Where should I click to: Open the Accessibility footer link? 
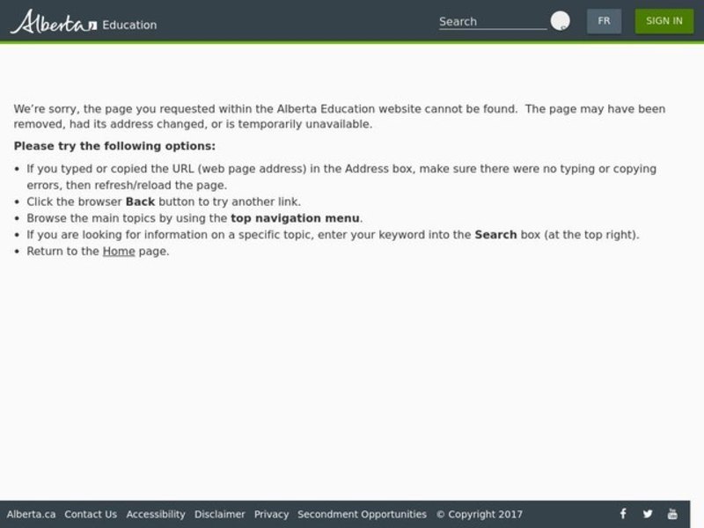156,515
